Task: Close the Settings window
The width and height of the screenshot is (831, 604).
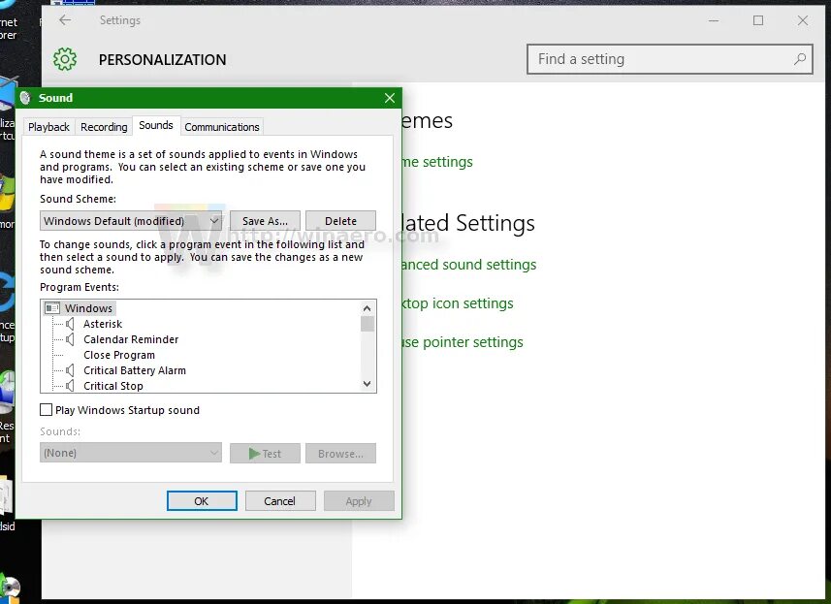Action: [x=803, y=20]
